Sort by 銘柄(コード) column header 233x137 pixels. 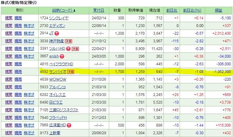[x=63, y=10]
